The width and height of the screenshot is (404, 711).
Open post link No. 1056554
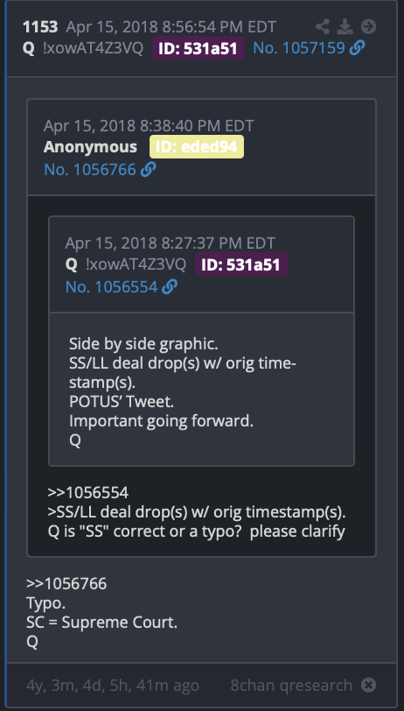[x=111, y=286]
